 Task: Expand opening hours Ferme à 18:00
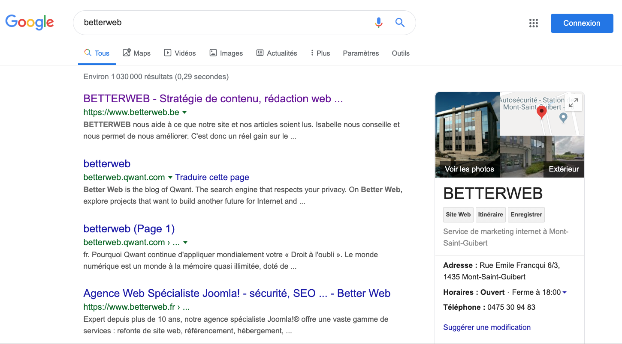[x=540, y=292]
